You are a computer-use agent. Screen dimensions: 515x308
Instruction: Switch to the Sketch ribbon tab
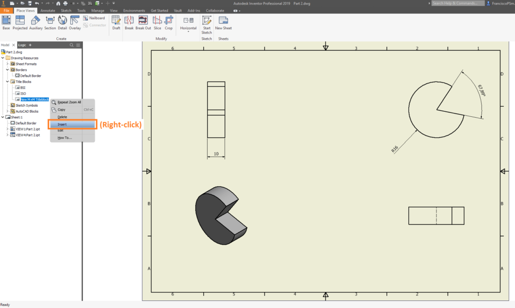point(66,11)
